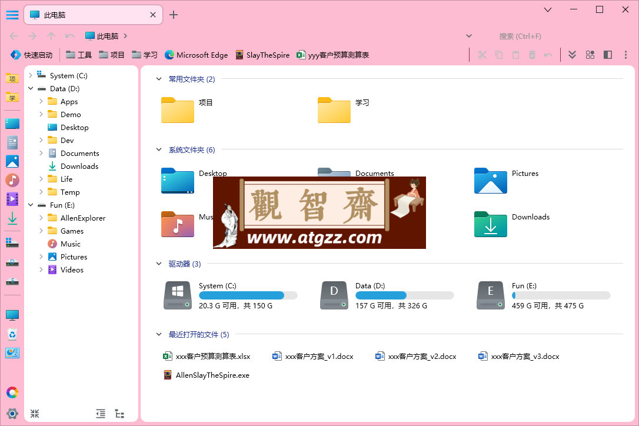Click the 学 folder icon in left strip
Image resolution: width=639 pixels, height=426 pixels.
(x=12, y=97)
